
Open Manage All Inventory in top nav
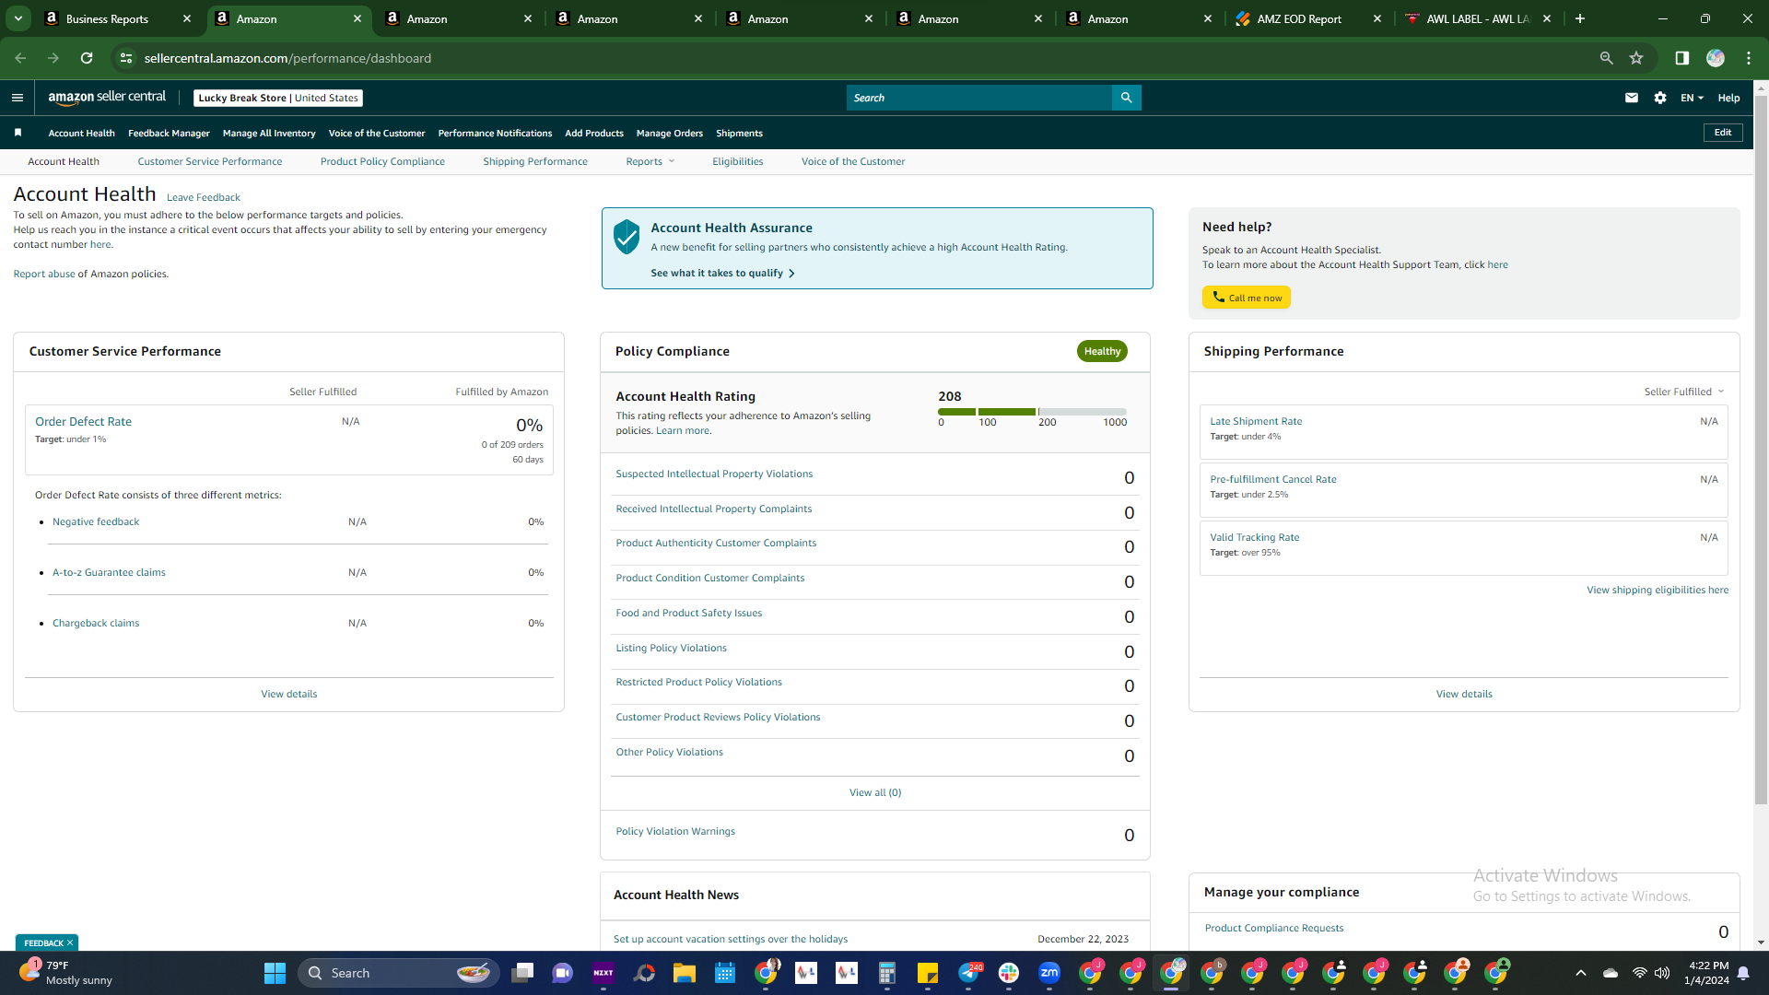(269, 133)
